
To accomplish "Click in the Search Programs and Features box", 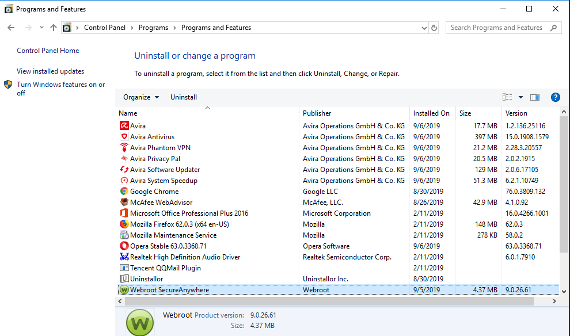I will (x=496, y=28).
